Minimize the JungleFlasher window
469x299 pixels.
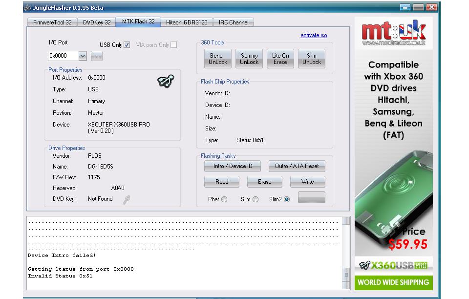tap(405, 7)
